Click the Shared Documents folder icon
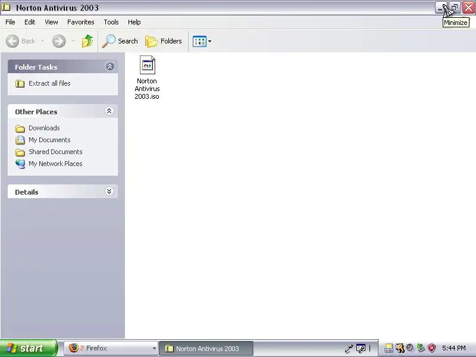 [20, 152]
